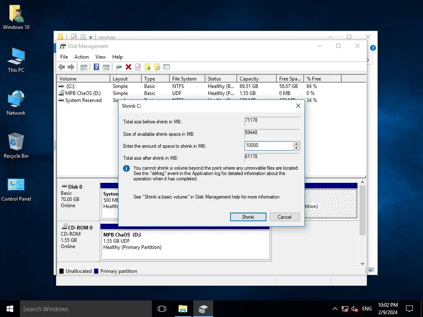Increase shrink amount with the up spinner
This screenshot has height=317, width=423.
click(x=296, y=144)
